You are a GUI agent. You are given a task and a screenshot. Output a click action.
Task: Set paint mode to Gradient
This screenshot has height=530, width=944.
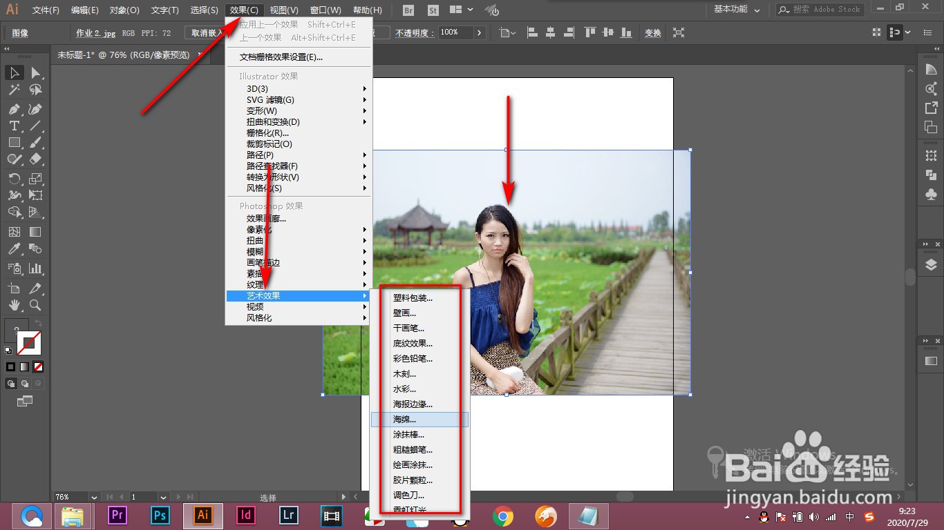pos(24,366)
